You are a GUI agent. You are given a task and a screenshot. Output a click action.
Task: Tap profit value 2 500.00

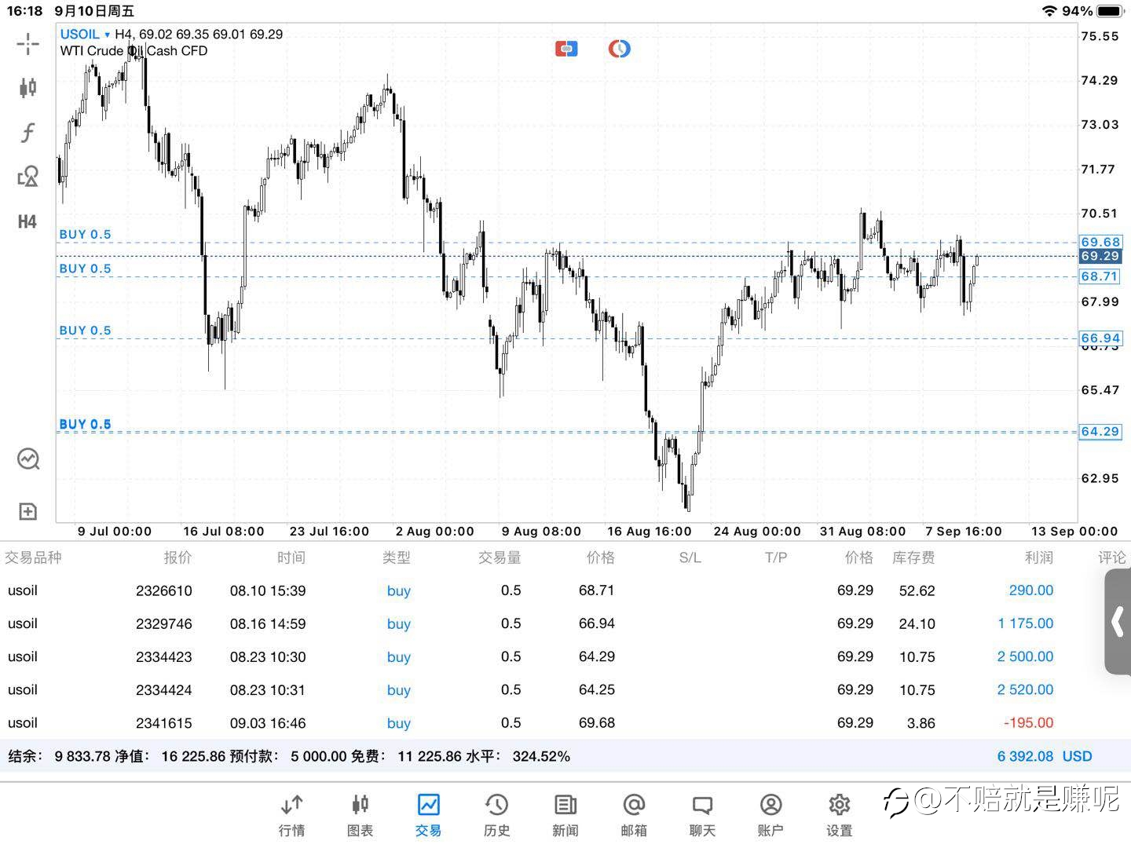click(1025, 656)
